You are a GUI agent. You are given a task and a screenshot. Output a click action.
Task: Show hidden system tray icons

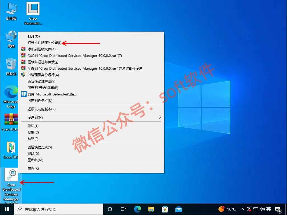coord(242,209)
